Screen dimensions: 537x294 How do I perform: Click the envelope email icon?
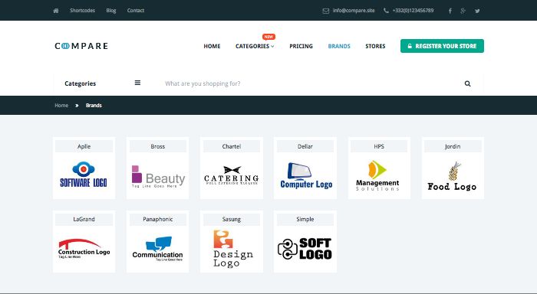pyautogui.click(x=326, y=11)
